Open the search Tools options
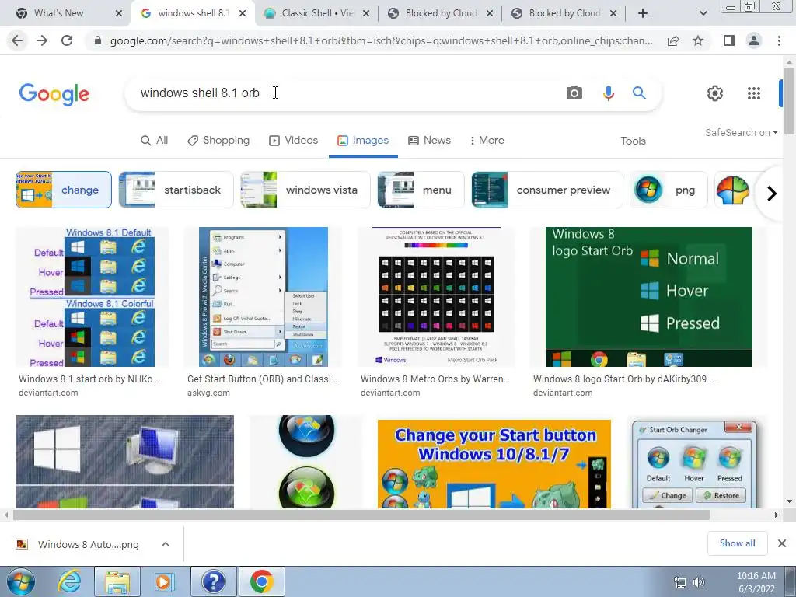This screenshot has width=796, height=597. coord(633,141)
